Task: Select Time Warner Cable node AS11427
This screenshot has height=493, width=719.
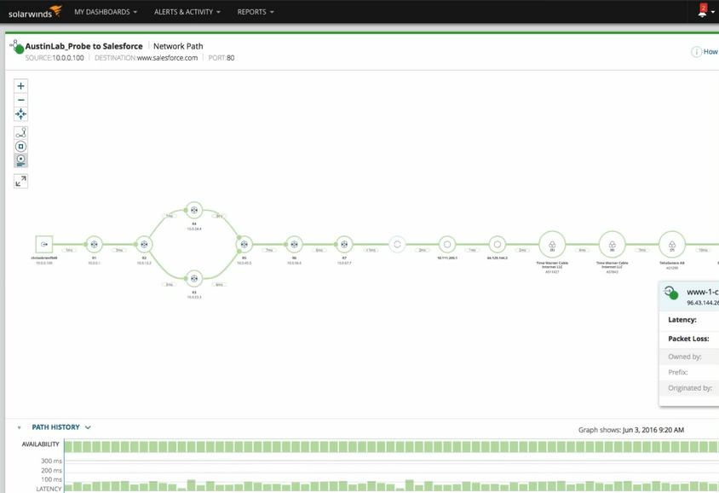Action: 552,245
